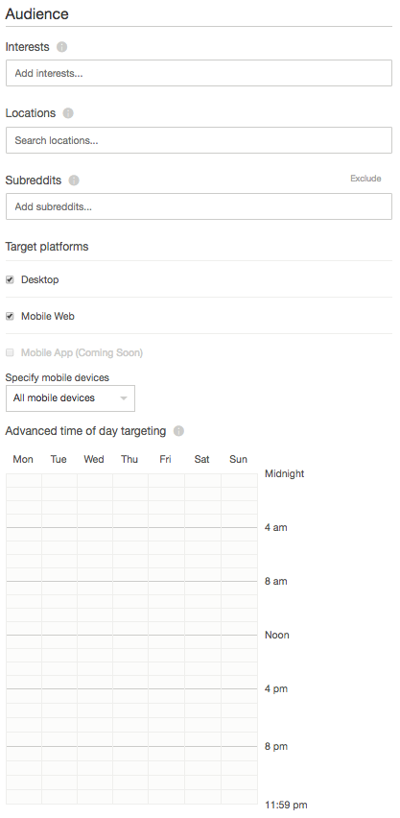Open the All mobile devices dropdown
This screenshot has height=818, width=400.
[x=70, y=398]
